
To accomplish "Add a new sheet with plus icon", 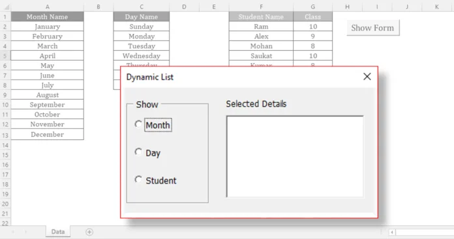I will [89, 232].
